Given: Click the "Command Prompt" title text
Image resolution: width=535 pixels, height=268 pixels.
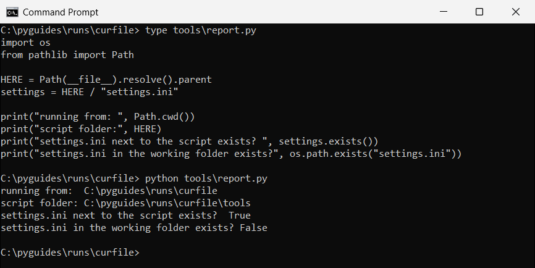Looking at the screenshot, I should 61,12.
